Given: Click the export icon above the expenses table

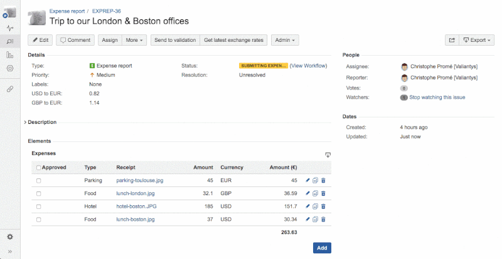Looking at the screenshot, I should tap(328, 155).
